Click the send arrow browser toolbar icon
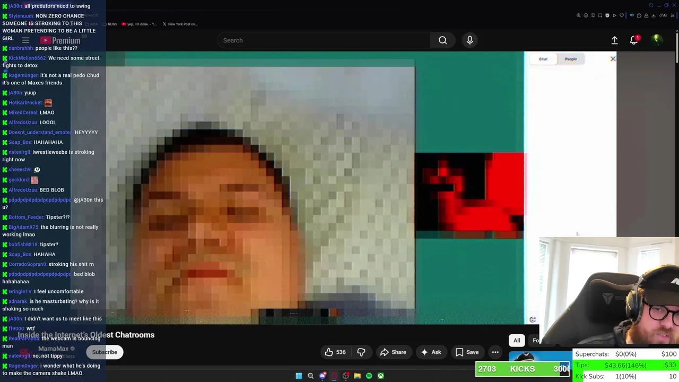Image resolution: width=679 pixels, height=382 pixels. pyautogui.click(x=614, y=15)
